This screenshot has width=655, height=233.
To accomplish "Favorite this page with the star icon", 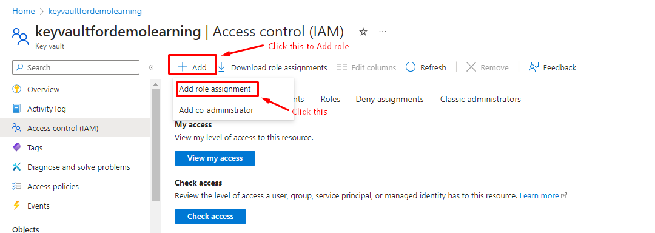I will tap(363, 32).
